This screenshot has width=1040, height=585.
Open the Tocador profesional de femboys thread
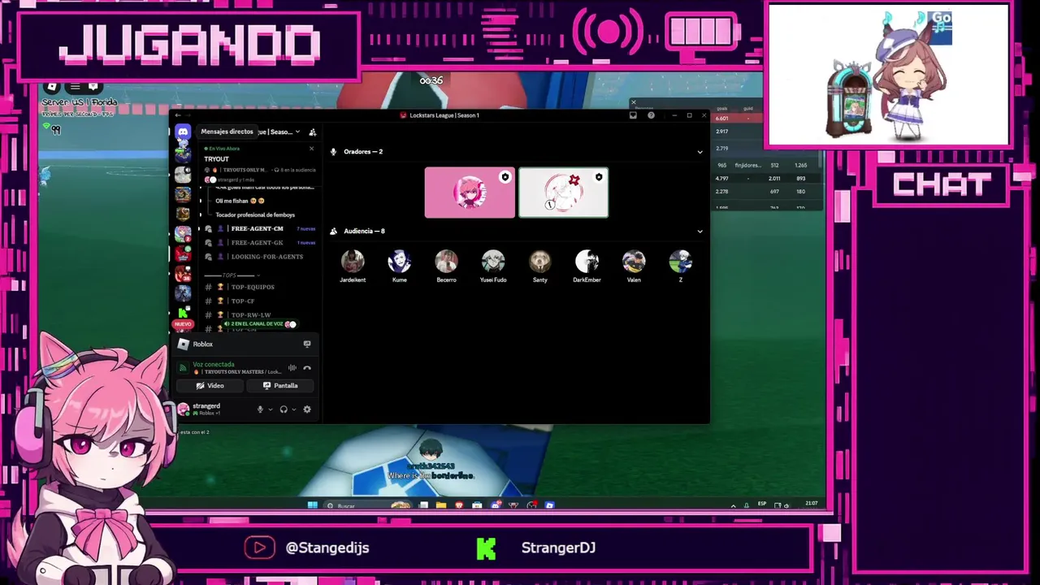[x=255, y=215]
